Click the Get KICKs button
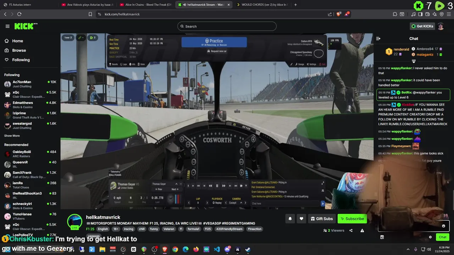Screen dimensions: 454x255 coord(422,26)
